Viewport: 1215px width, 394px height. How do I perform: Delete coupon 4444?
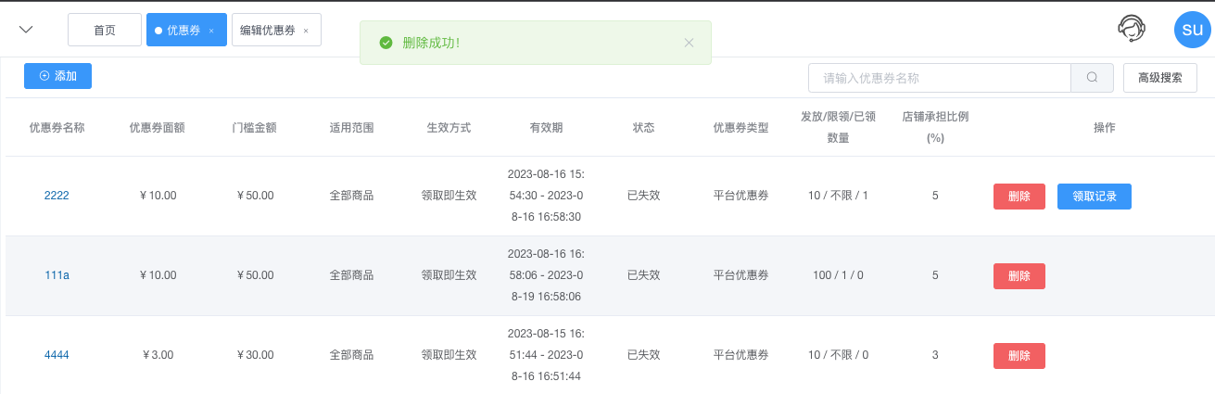click(x=1019, y=356)
